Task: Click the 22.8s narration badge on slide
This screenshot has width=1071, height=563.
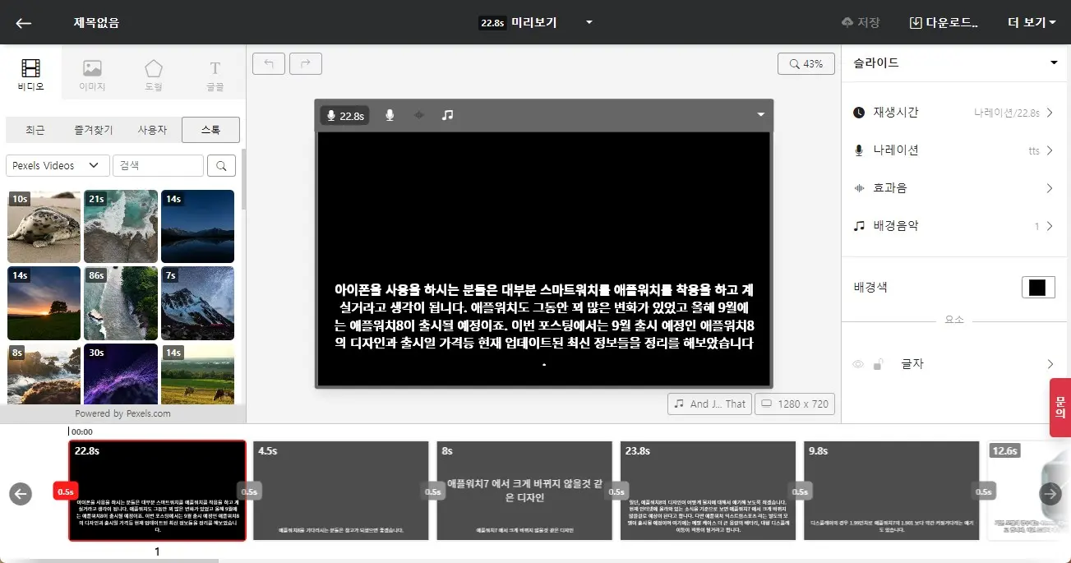Action: pyautogui.click(x=344, y=116)
